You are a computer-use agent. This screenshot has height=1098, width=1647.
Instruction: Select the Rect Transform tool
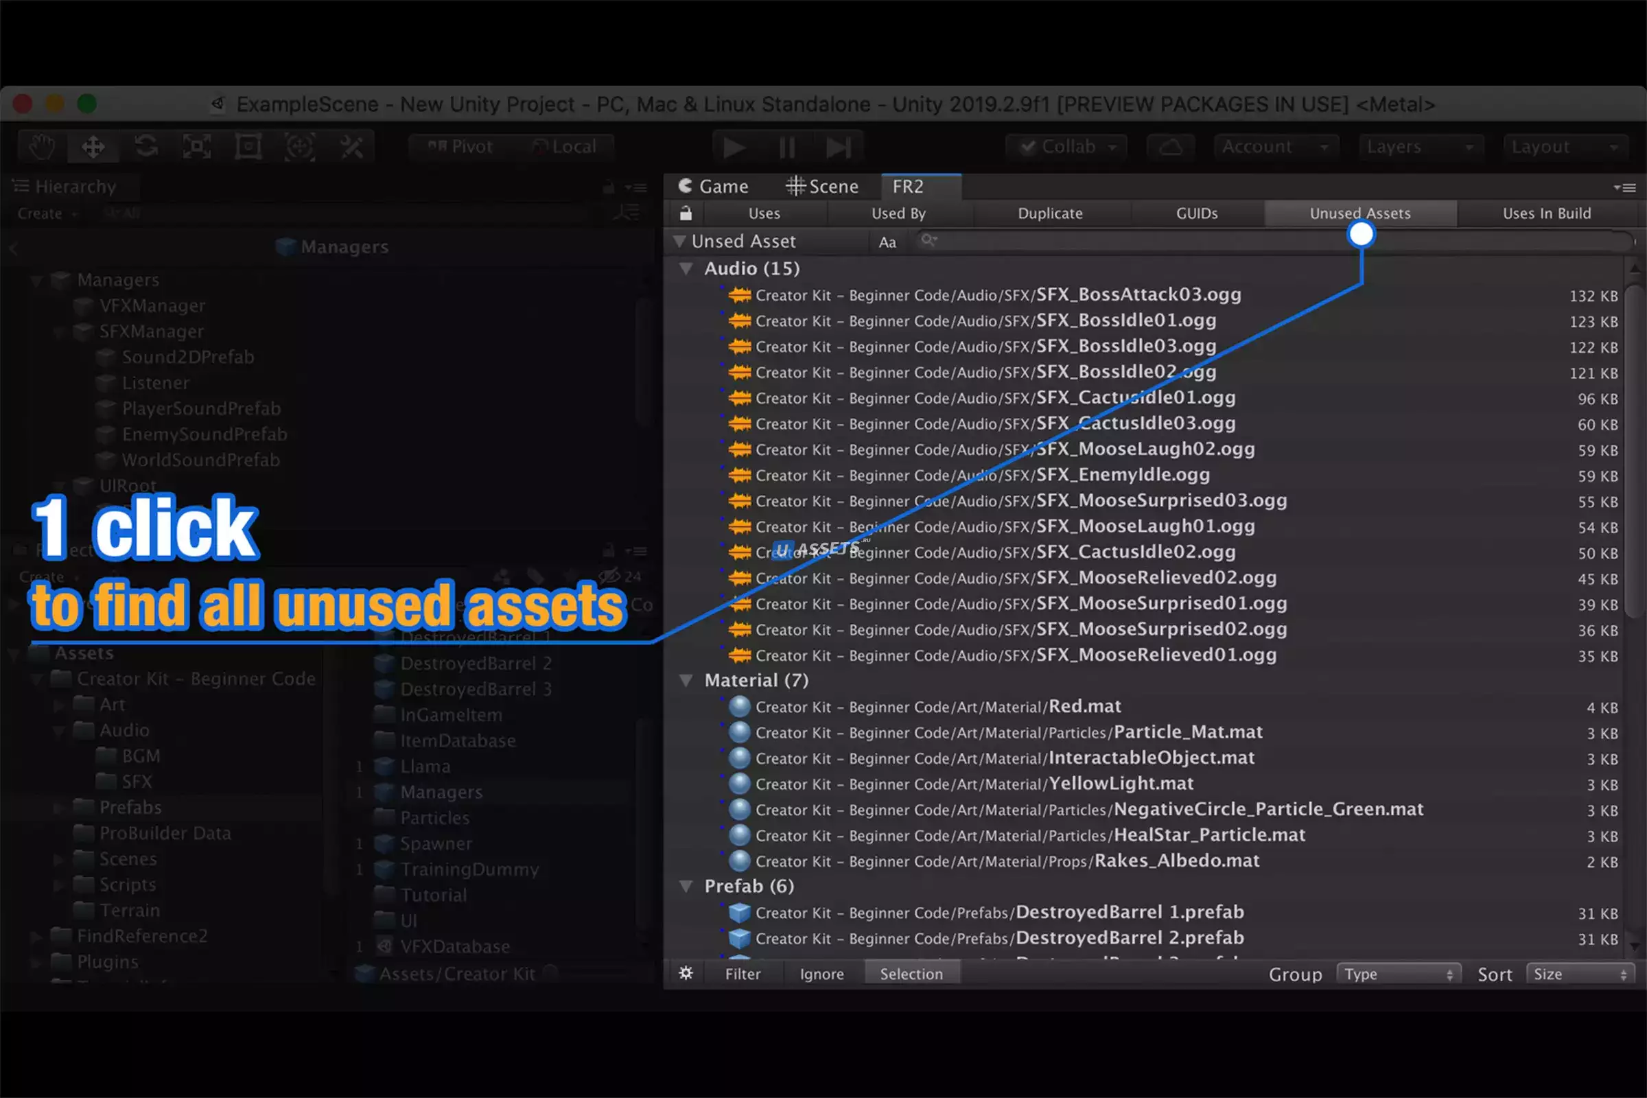click(248, 147)
